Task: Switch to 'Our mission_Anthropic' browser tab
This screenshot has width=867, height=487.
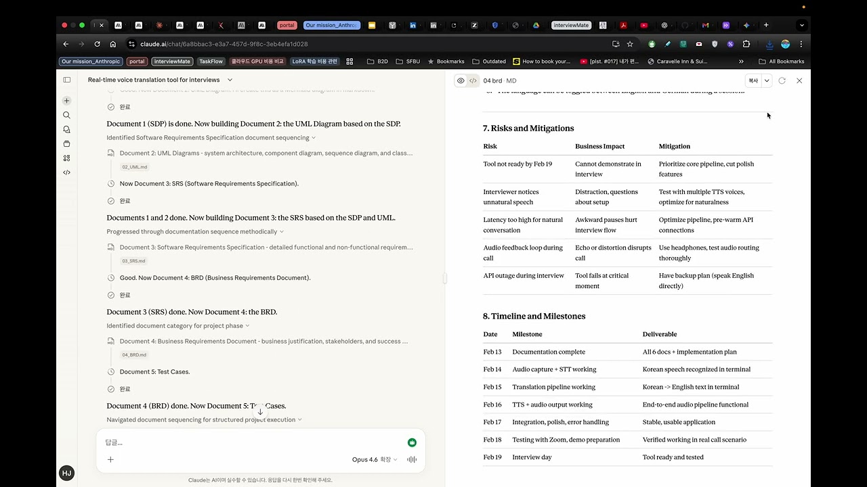Action: tap(331, 25)
